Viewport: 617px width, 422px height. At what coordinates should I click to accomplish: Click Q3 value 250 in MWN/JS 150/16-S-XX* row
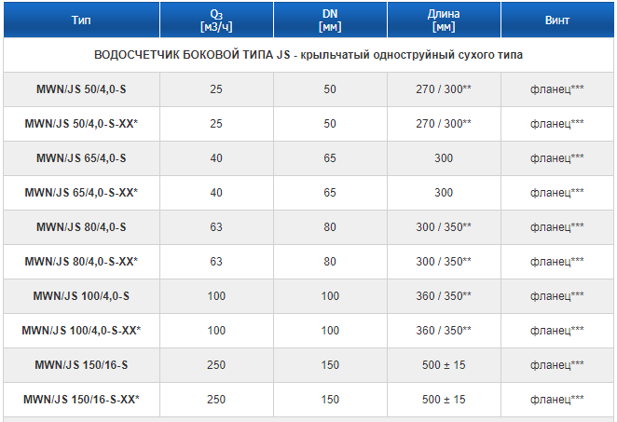(x=216, y=400)
